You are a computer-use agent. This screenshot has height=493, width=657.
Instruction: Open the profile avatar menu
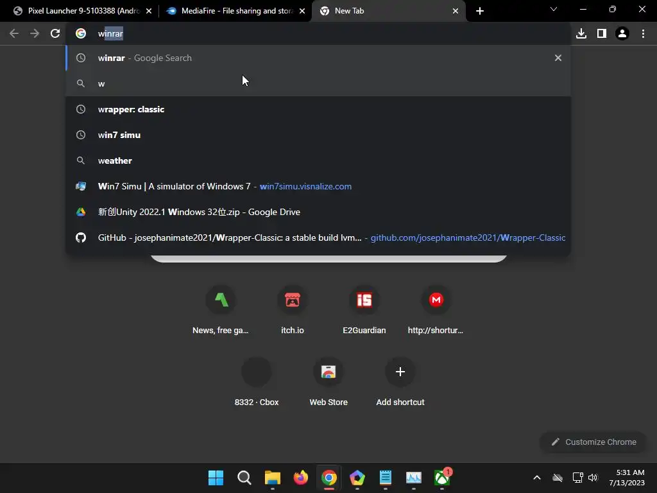coord(622,33)
